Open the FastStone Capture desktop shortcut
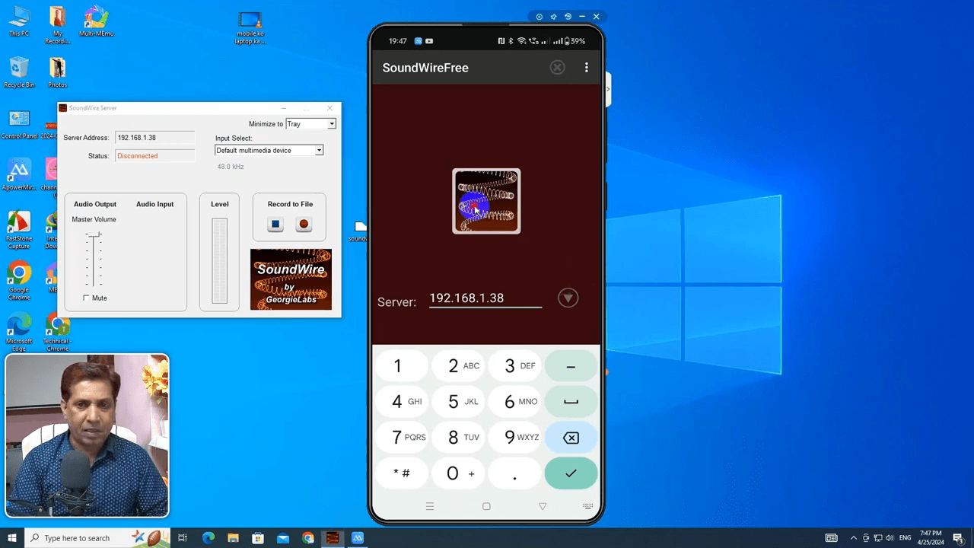Viewport: 974px width, 548px height. click(x=19, y=231)
